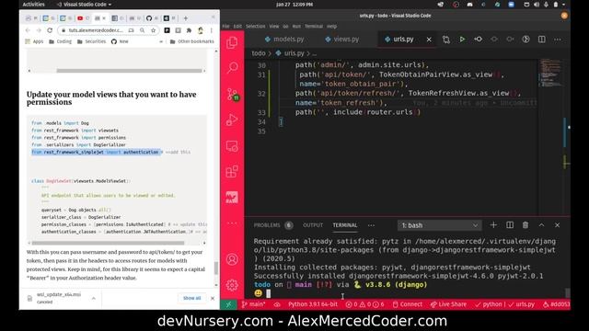Open the Coding bookmarks folder
589x331 pixels.
[60, 41]
